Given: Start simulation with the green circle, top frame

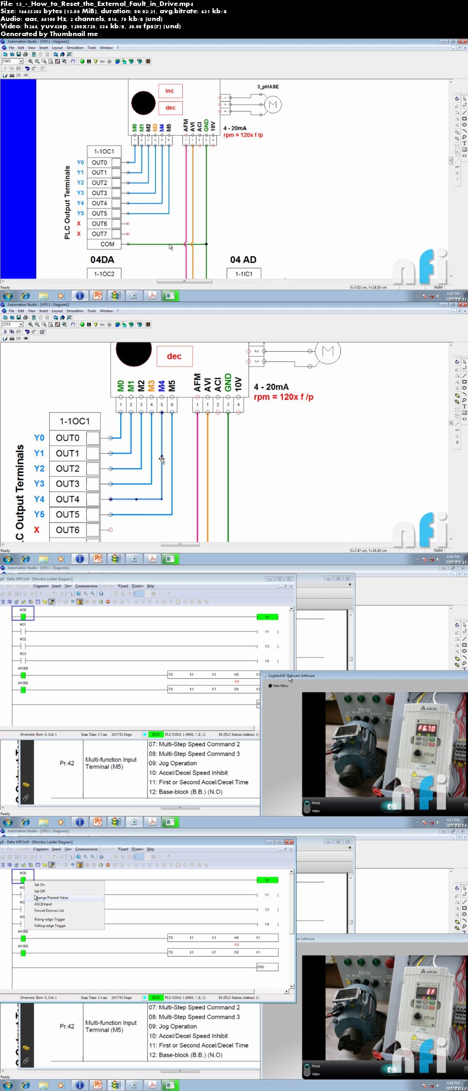Looking at the screenshot, I should coord(82,61).
